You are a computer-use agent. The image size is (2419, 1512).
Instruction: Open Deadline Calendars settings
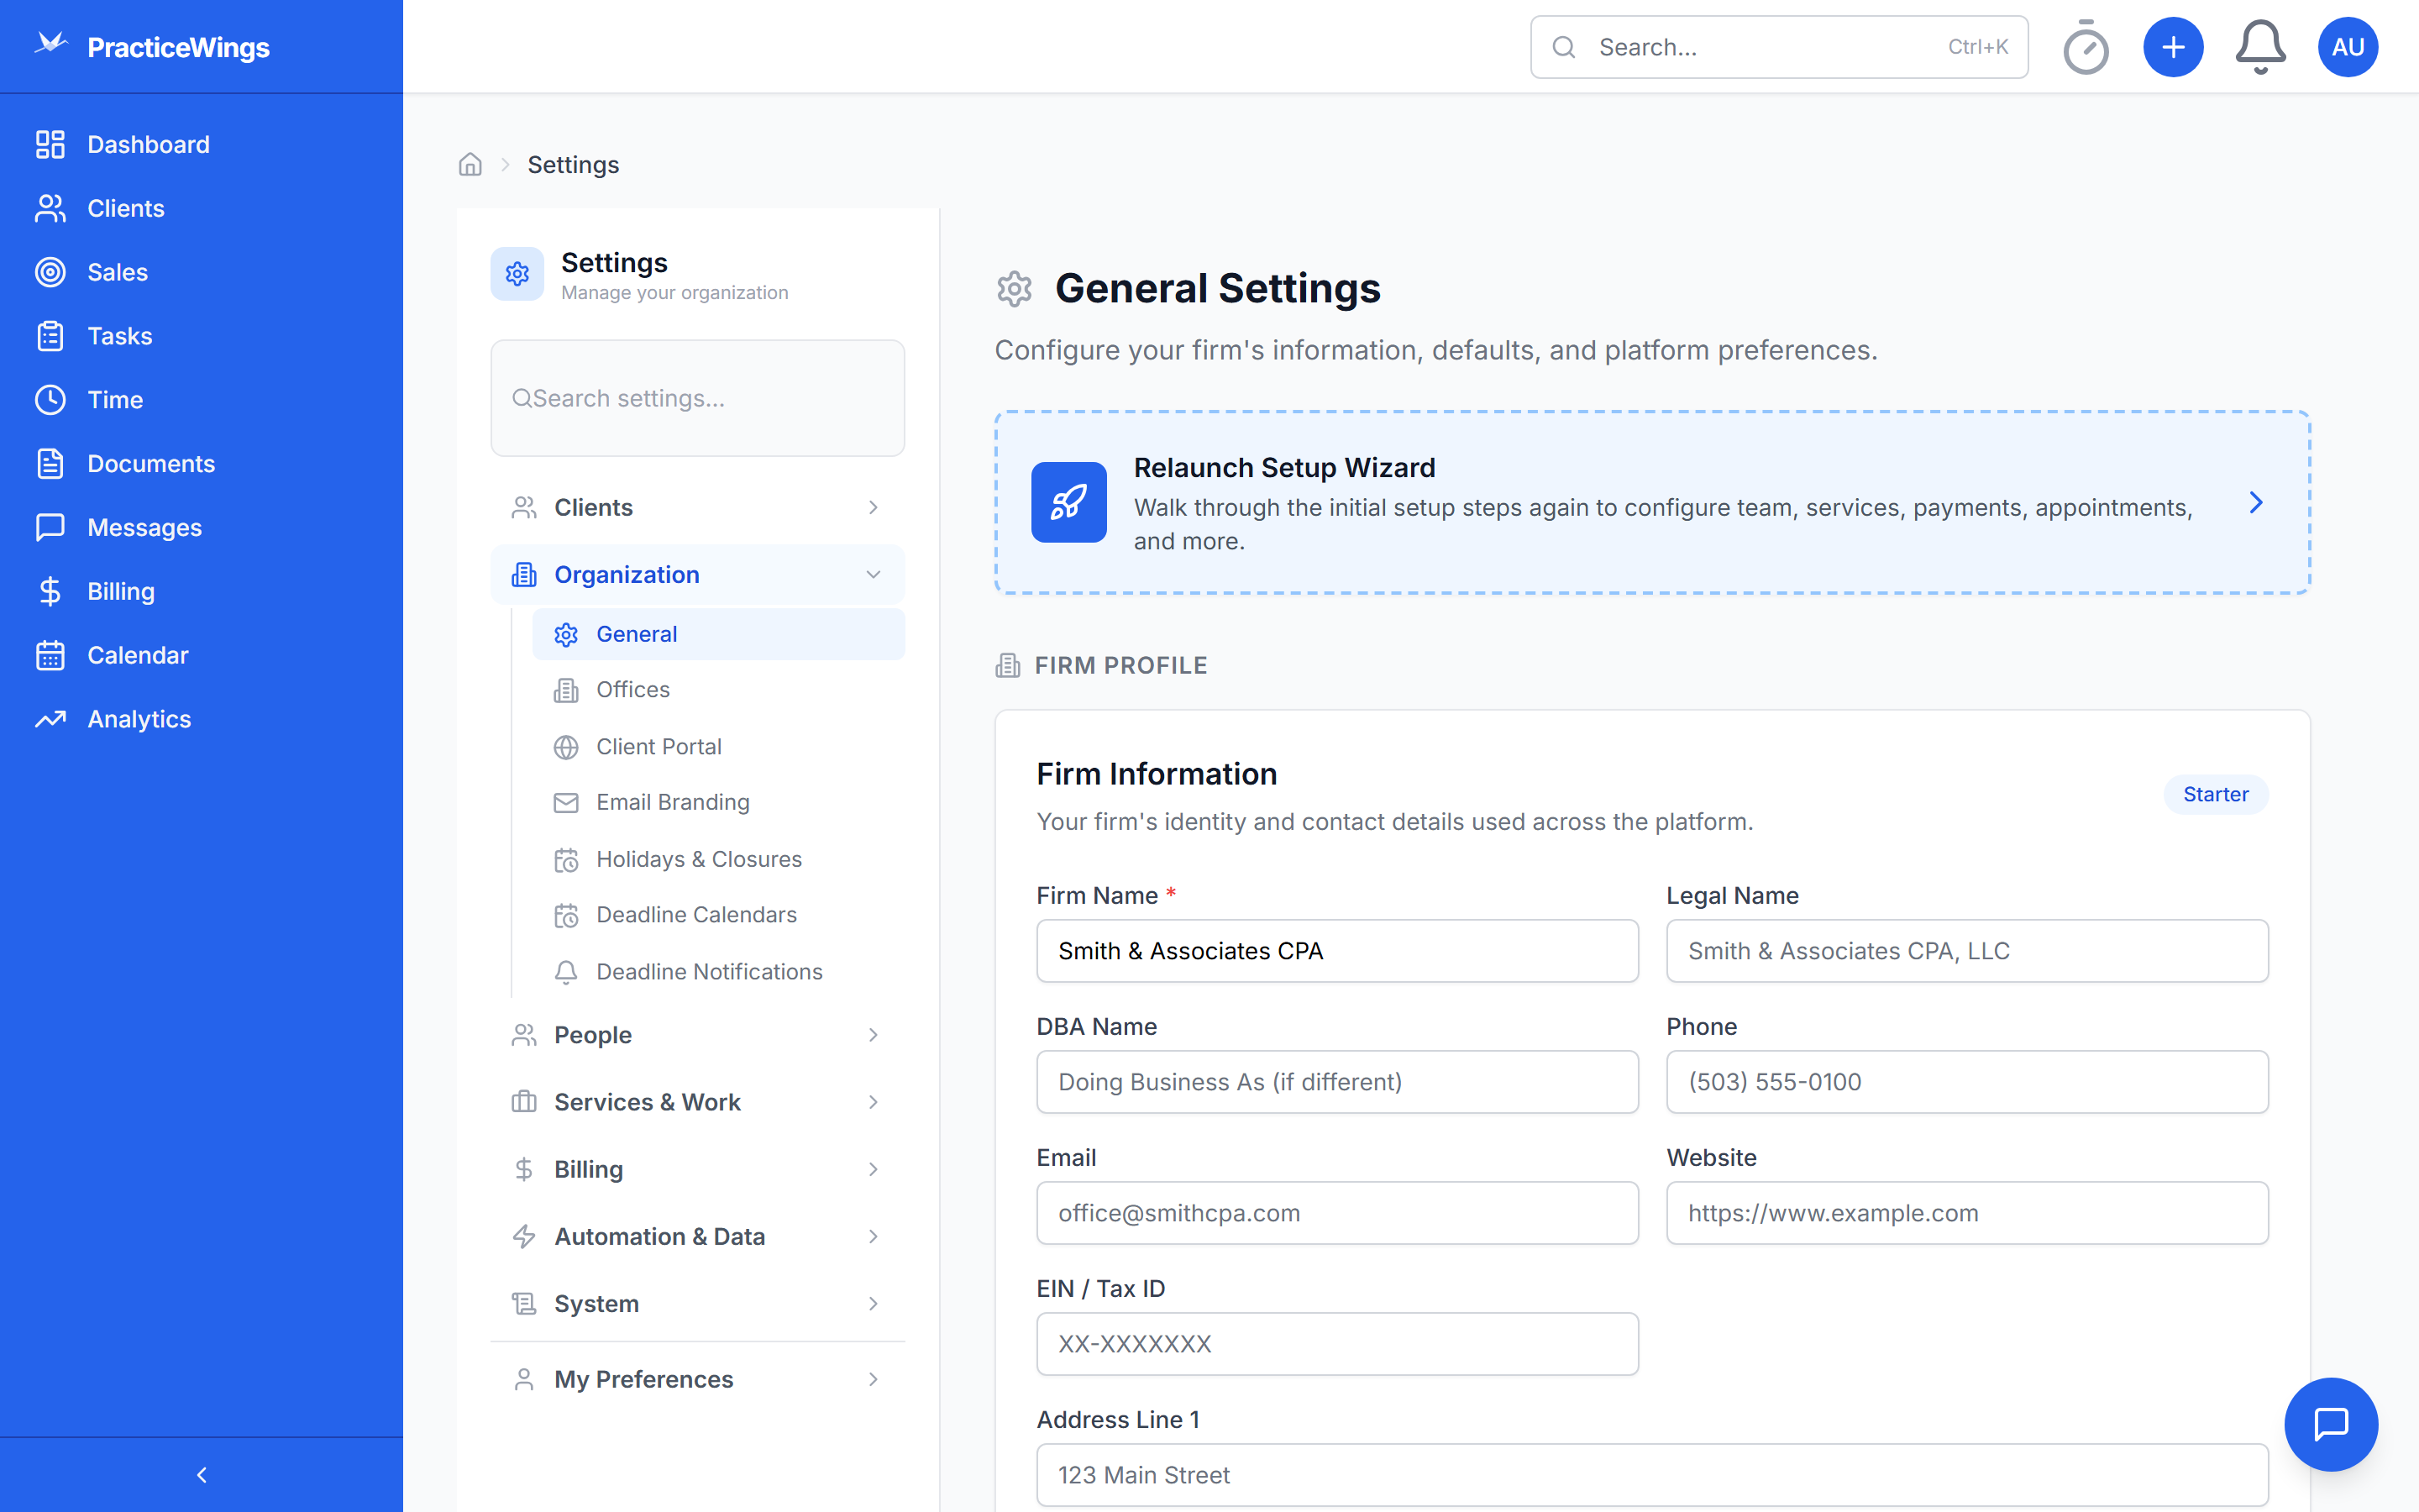tap(719, 915)
